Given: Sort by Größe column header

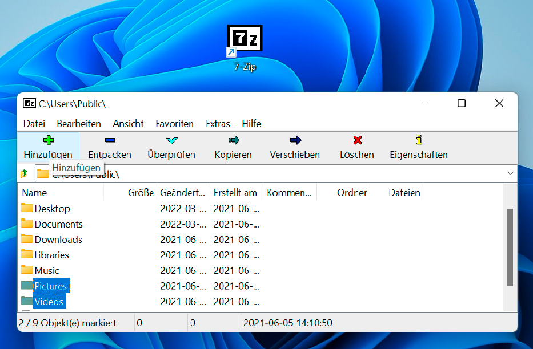Looking at the screenshot, I should [x=130, y=193].
